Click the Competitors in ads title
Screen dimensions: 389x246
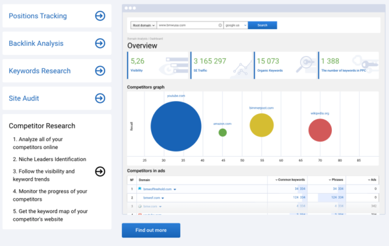pyautogui.click(x=146, y=171)
